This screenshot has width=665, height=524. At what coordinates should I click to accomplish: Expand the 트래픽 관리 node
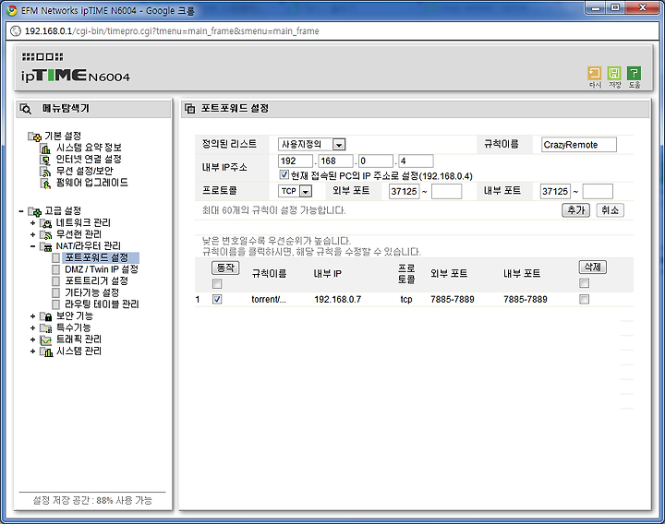(32, 339)
